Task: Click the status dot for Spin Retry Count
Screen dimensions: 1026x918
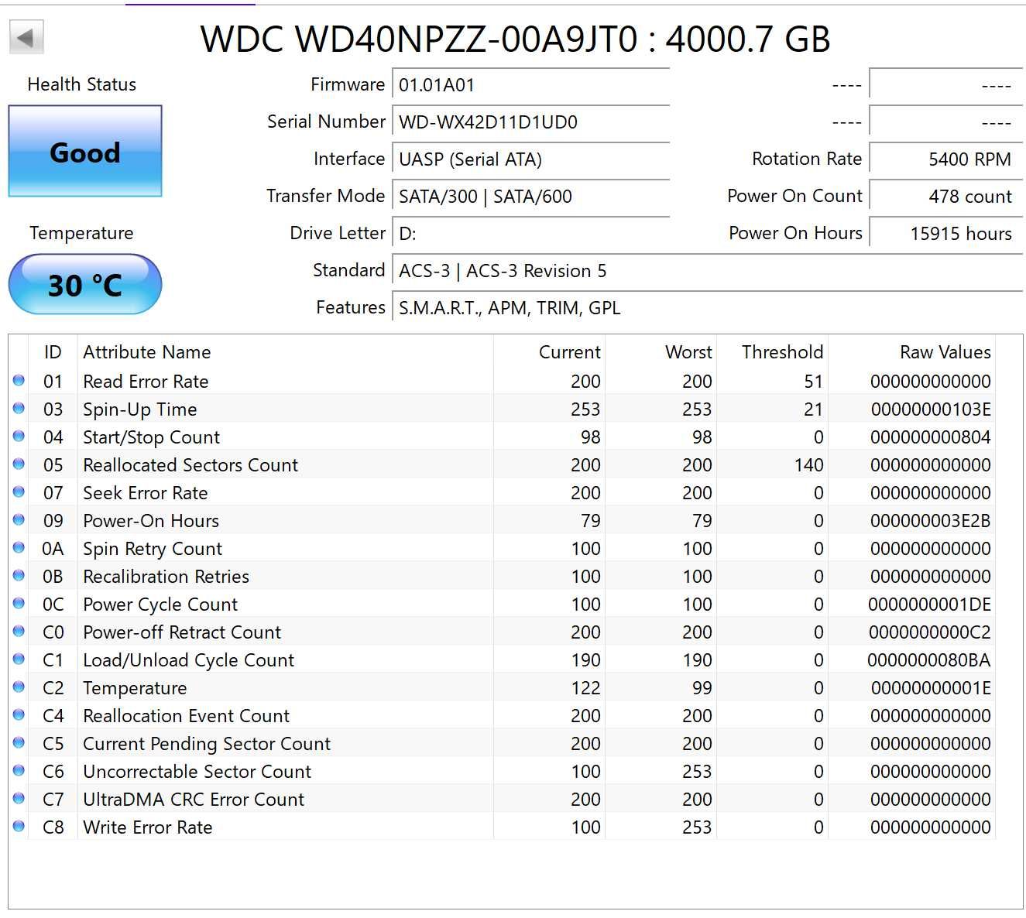Action: pyautogui.click(x=19, y=547)
